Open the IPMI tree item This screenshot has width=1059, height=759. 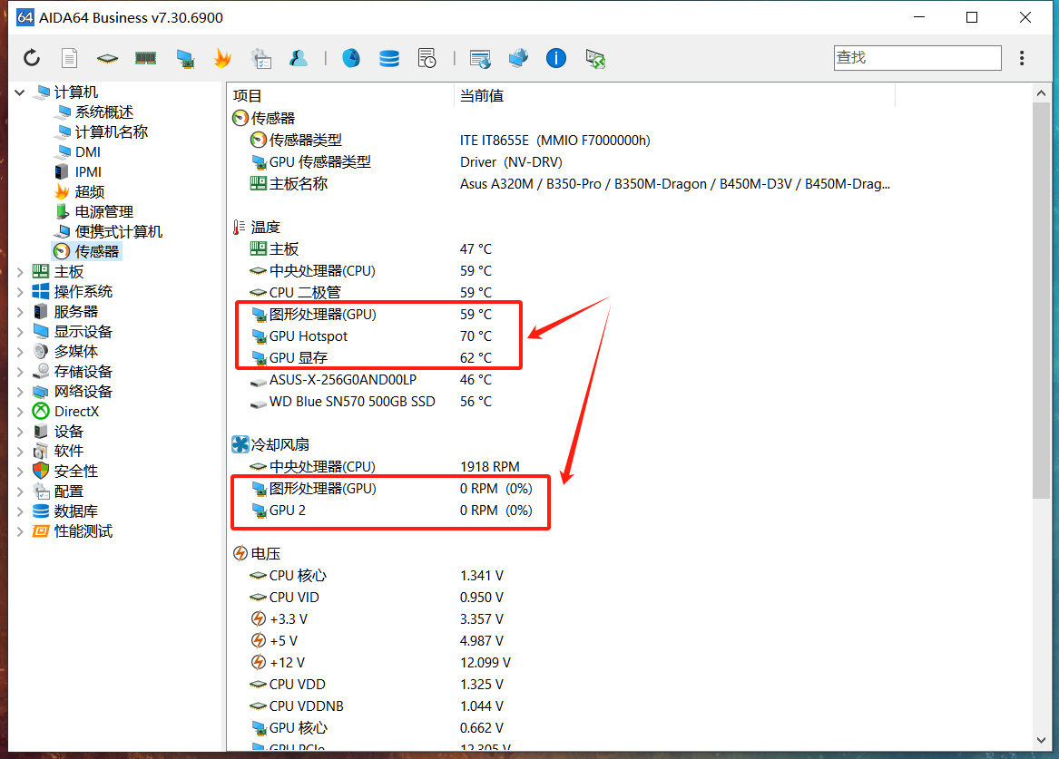[x=88, y=172]
